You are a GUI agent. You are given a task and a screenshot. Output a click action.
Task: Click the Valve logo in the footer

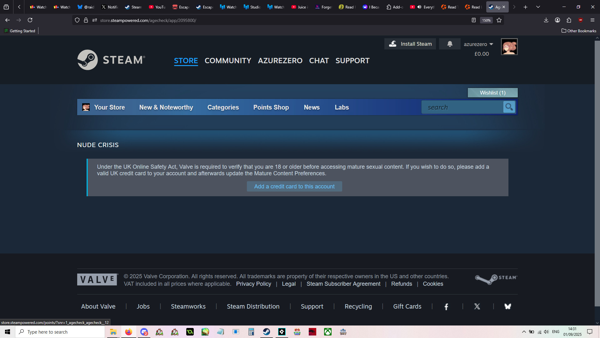[x=97, y=279]
